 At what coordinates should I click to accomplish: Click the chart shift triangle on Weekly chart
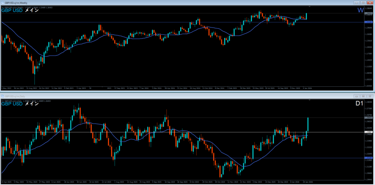310,7
